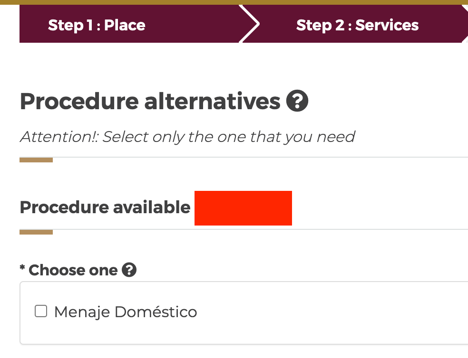Click the Procedure available heading

(x=105, y=207)
